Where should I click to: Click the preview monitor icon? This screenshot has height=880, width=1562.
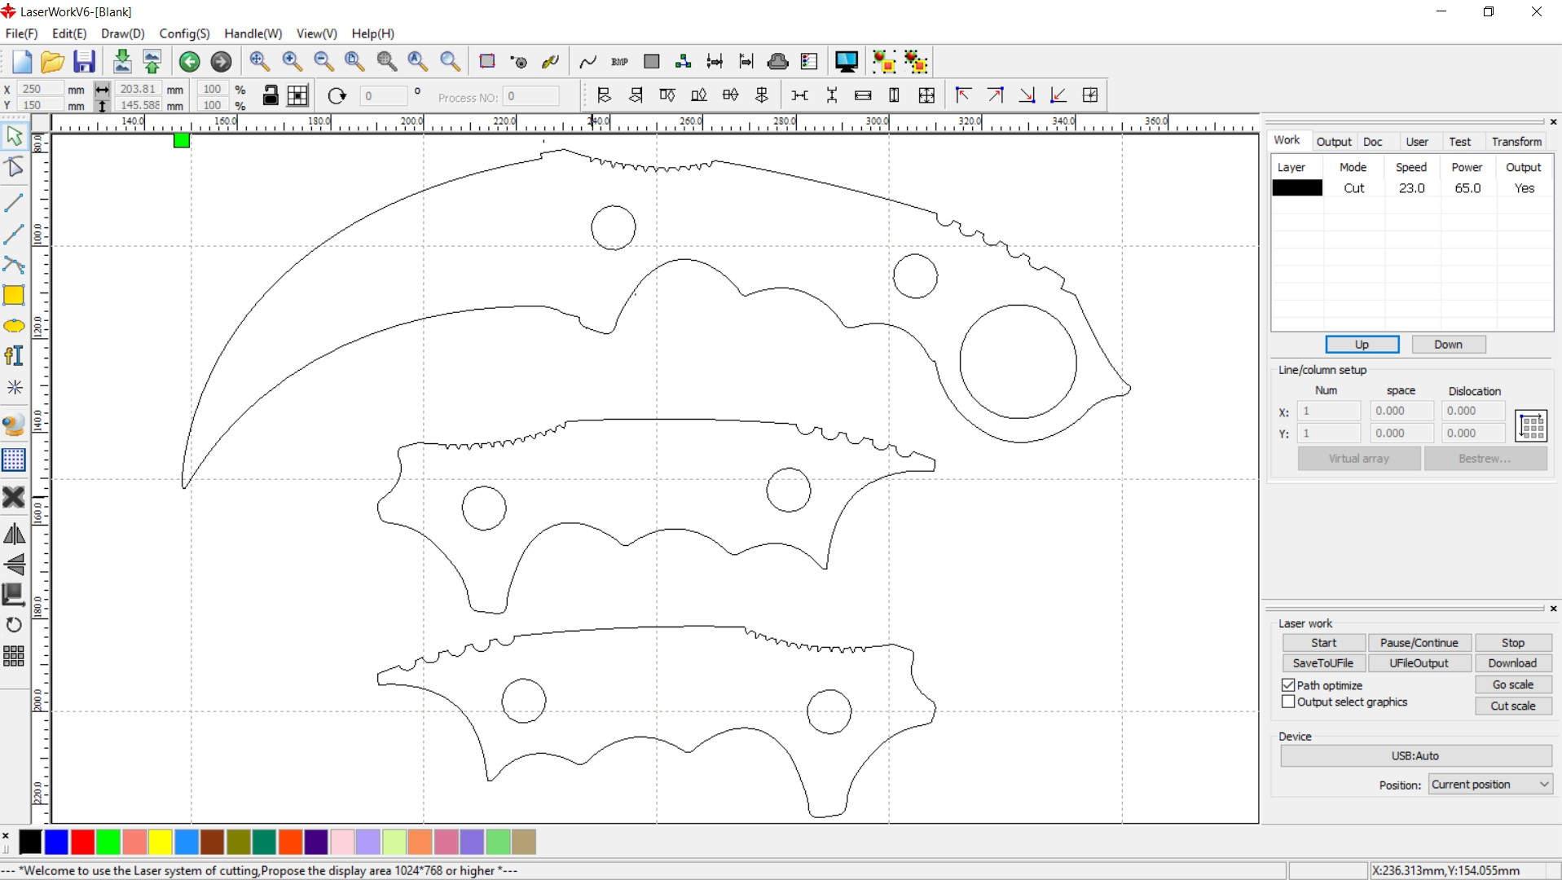click(846, 62)
